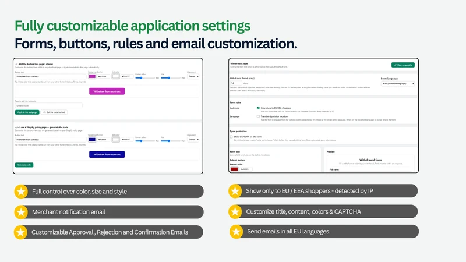This screenshot has width=466, height=262.
Task: Click the 'Merchant notification email' label
Action: coord(69,212)
